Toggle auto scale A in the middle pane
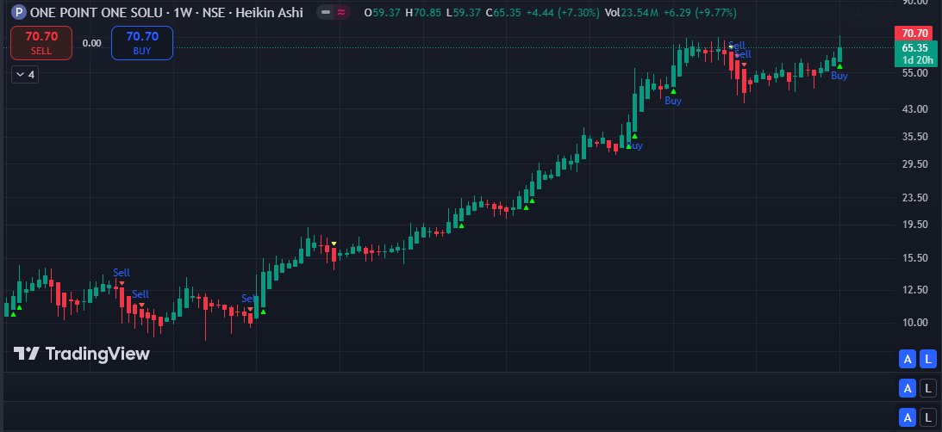This screenshot has width=942, height=432. 908,388
